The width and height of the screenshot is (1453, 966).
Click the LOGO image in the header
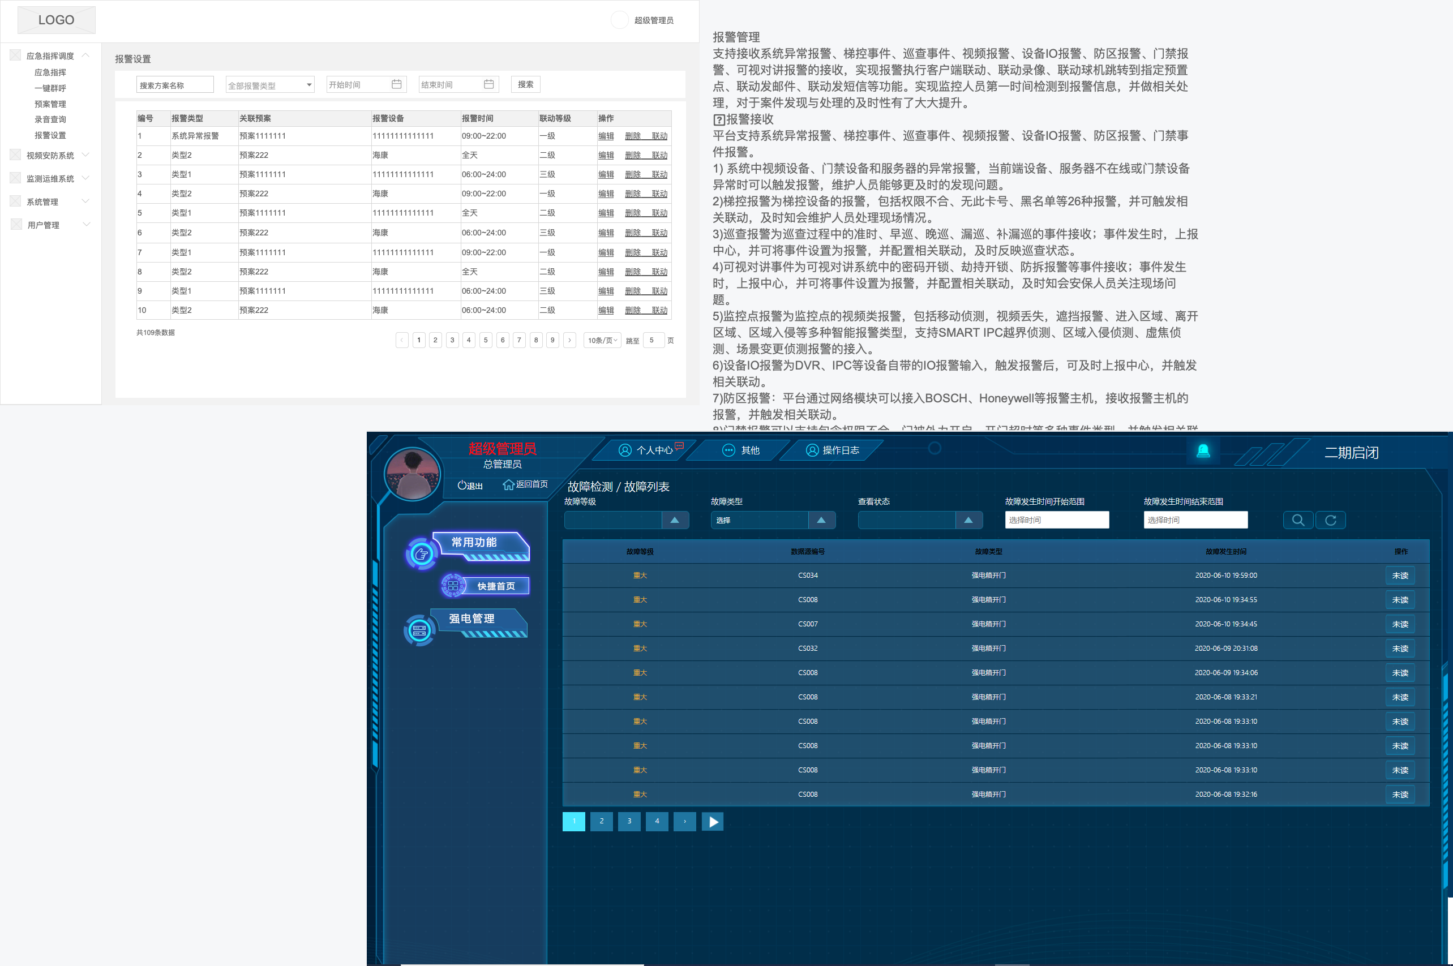coord(56,20)
